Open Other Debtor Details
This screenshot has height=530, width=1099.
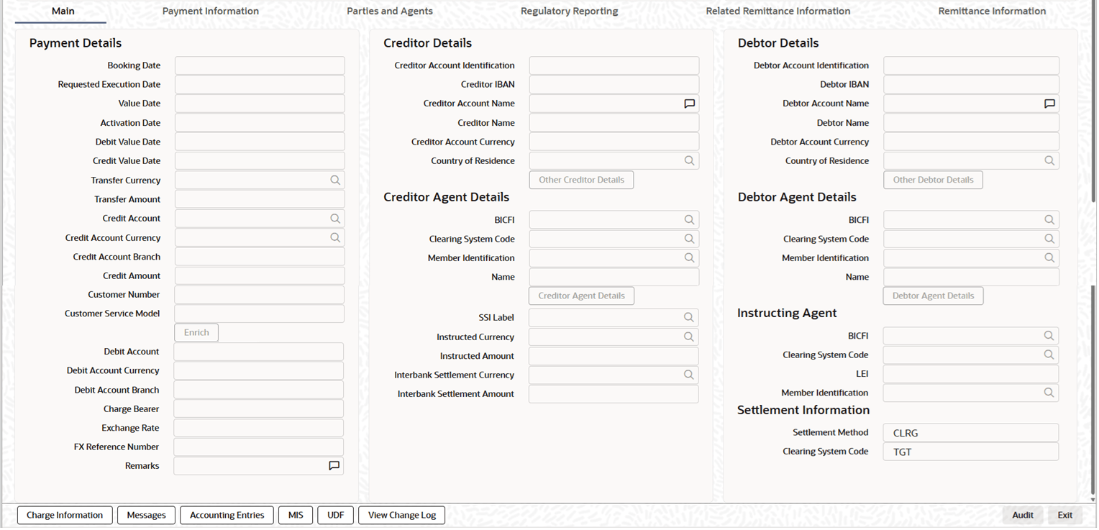pyautogui.click(x=933, y=180)
